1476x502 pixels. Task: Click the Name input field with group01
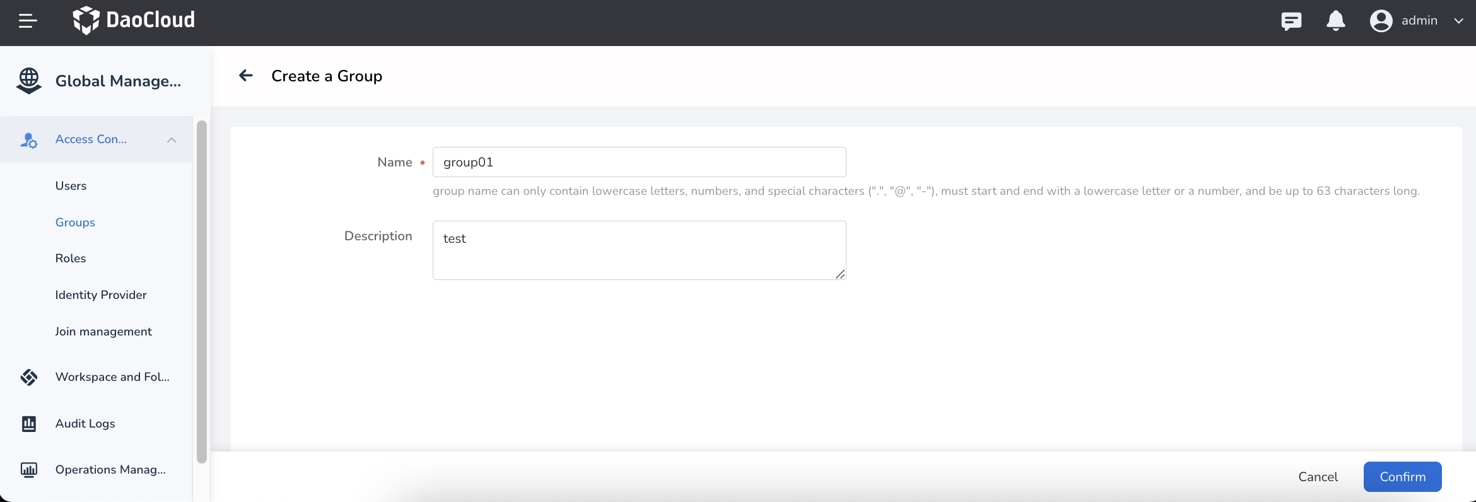(x=639, y=162)
